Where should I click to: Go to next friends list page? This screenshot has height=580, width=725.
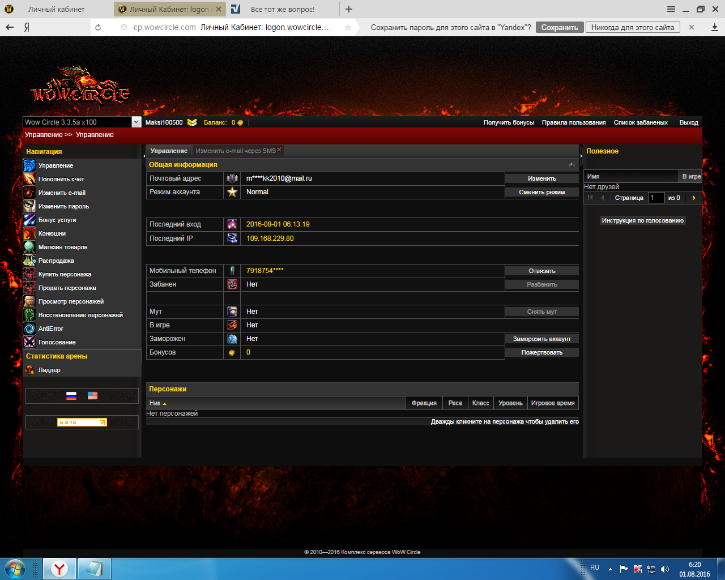pyautogui.click(x=694, y=198)
